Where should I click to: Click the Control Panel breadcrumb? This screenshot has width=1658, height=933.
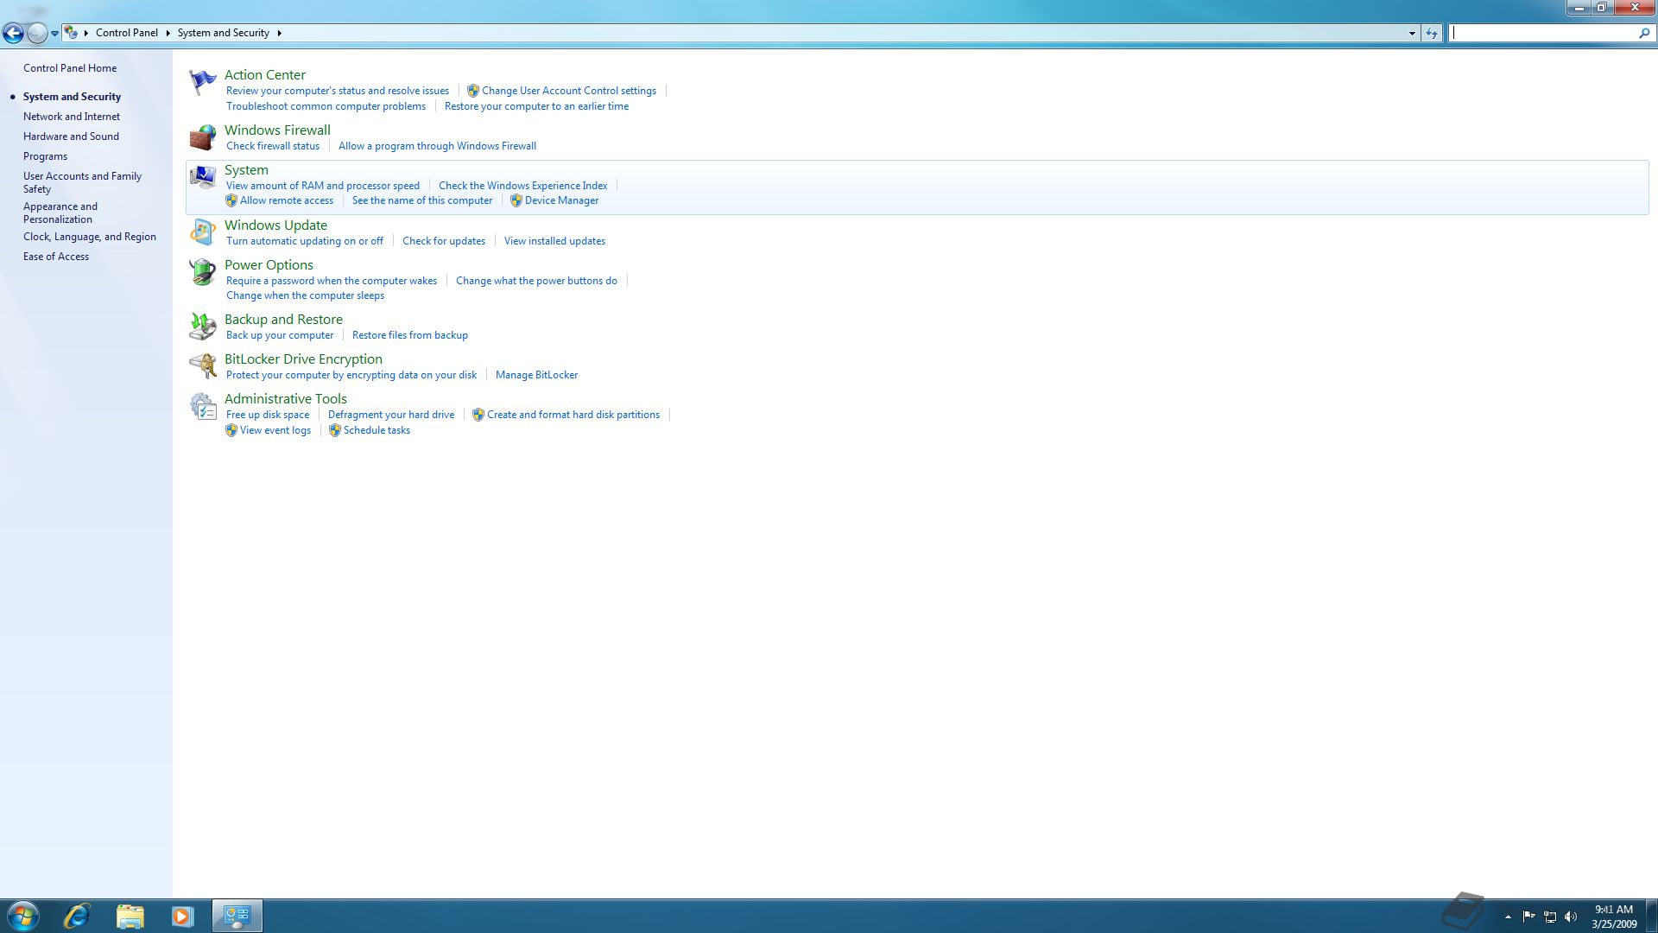pos(127,33)
